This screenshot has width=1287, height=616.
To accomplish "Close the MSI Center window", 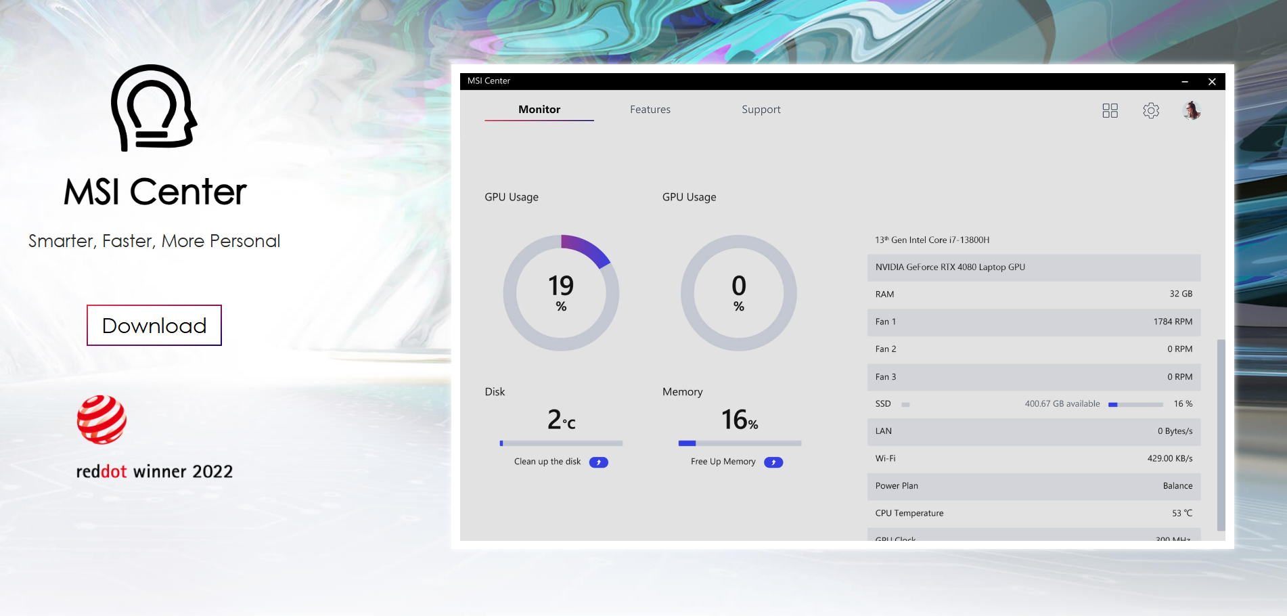I will [x=1212, y=81].
